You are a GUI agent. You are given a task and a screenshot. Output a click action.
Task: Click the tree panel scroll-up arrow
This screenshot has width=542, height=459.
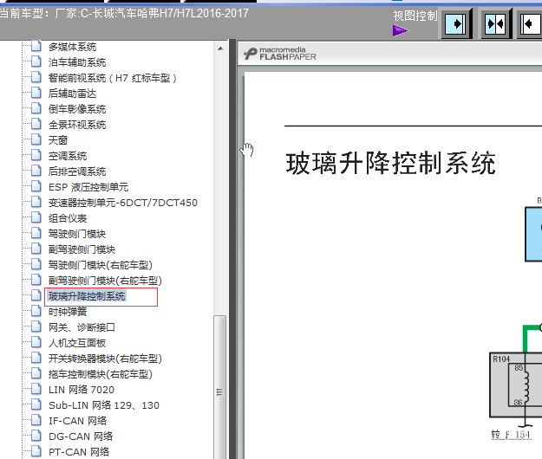tap(220, 48)
